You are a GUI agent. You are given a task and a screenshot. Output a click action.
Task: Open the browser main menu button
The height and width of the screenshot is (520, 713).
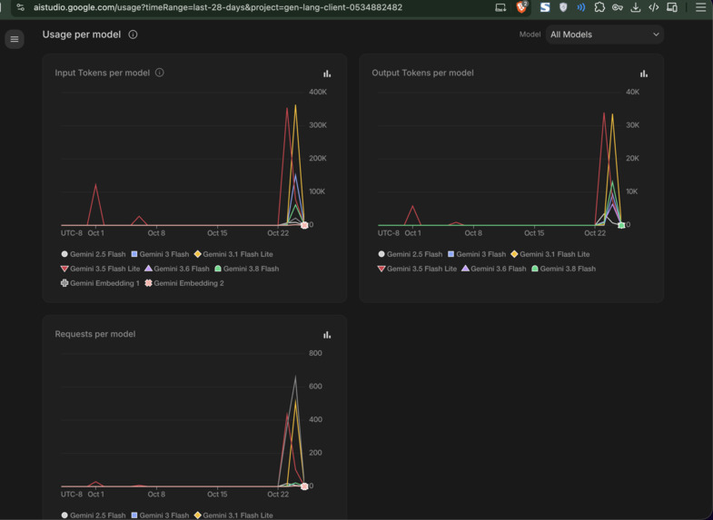[x=700, y=7]
